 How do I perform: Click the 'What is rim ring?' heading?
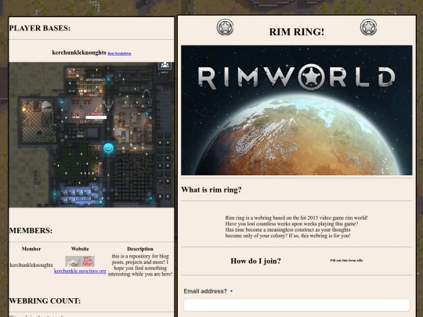211,189
